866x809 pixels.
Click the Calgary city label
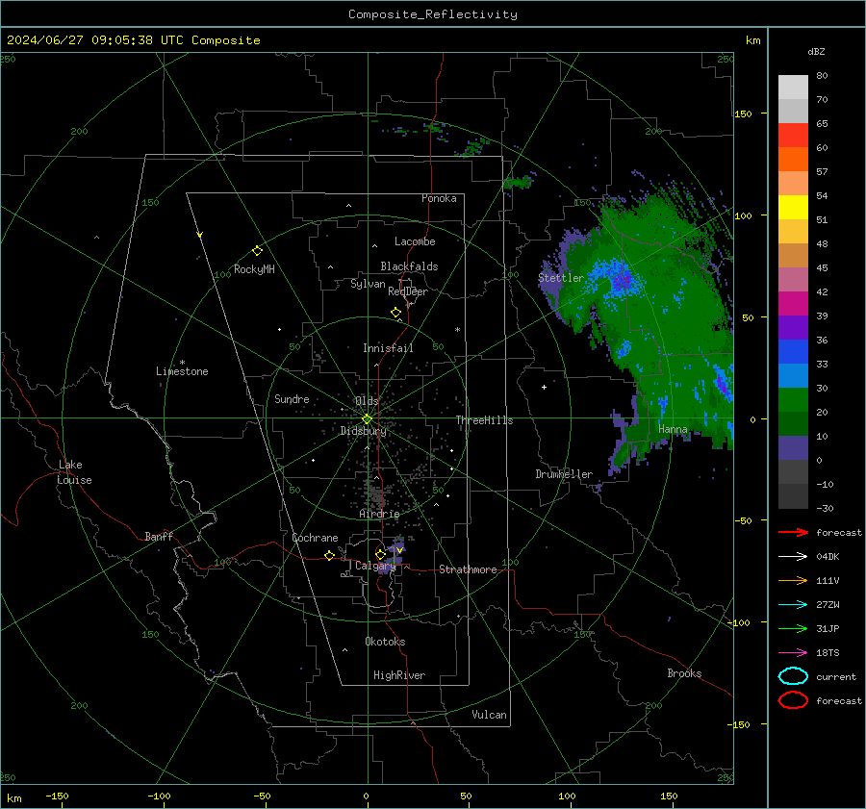click(x=375, y=566)
